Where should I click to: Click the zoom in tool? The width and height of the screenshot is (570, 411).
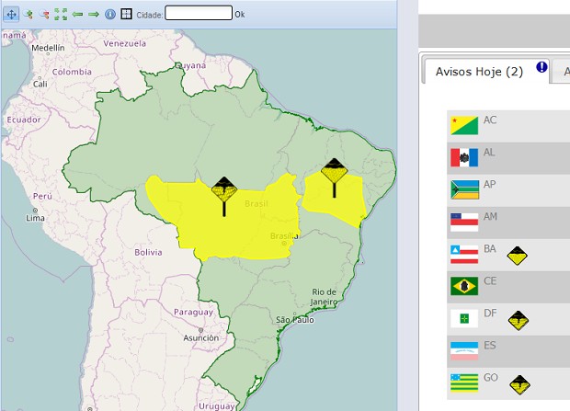(28, 14)
